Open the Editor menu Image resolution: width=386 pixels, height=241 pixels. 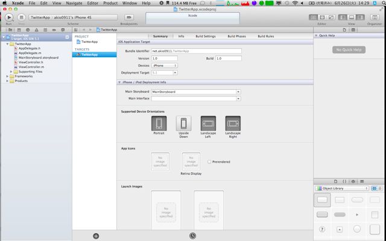(x=93, y=3)
